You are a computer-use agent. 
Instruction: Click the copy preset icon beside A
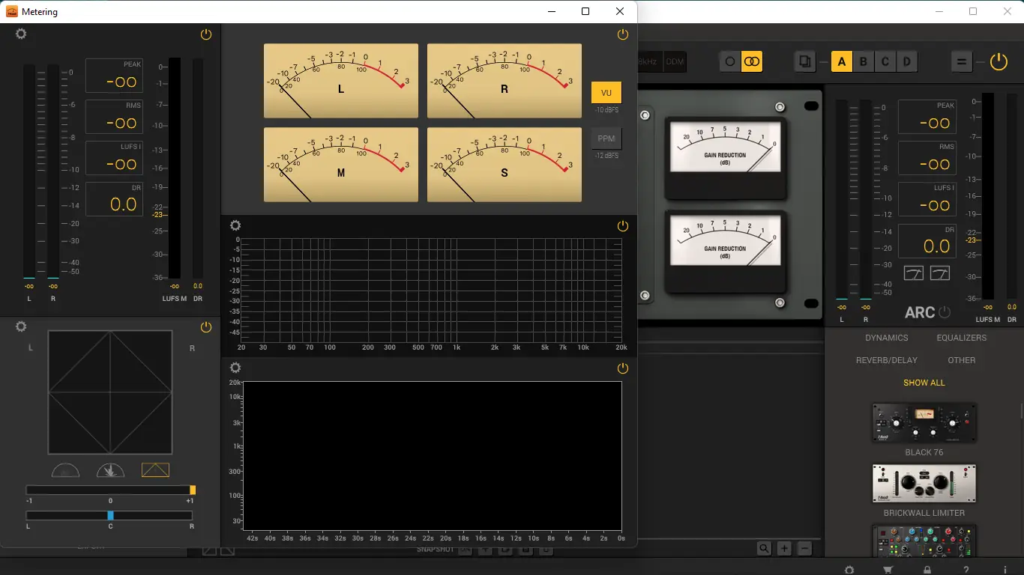(804, 61)
